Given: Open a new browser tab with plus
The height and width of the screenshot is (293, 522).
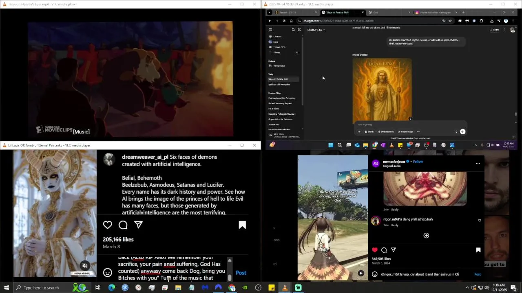Looking at the screenshot, I should tap(463, 12).
